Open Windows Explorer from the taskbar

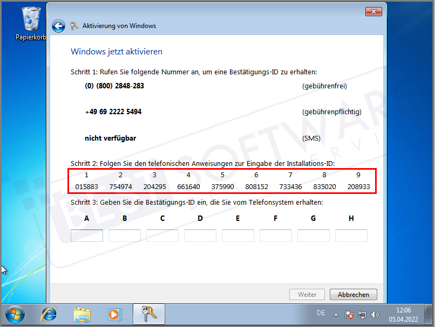[81, 314]
